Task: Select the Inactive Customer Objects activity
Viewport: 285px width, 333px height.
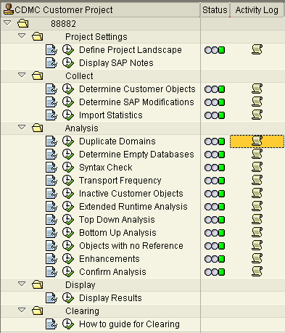Action: click(131, 194)
